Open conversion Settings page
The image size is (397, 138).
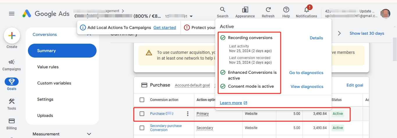coord(45,99)
